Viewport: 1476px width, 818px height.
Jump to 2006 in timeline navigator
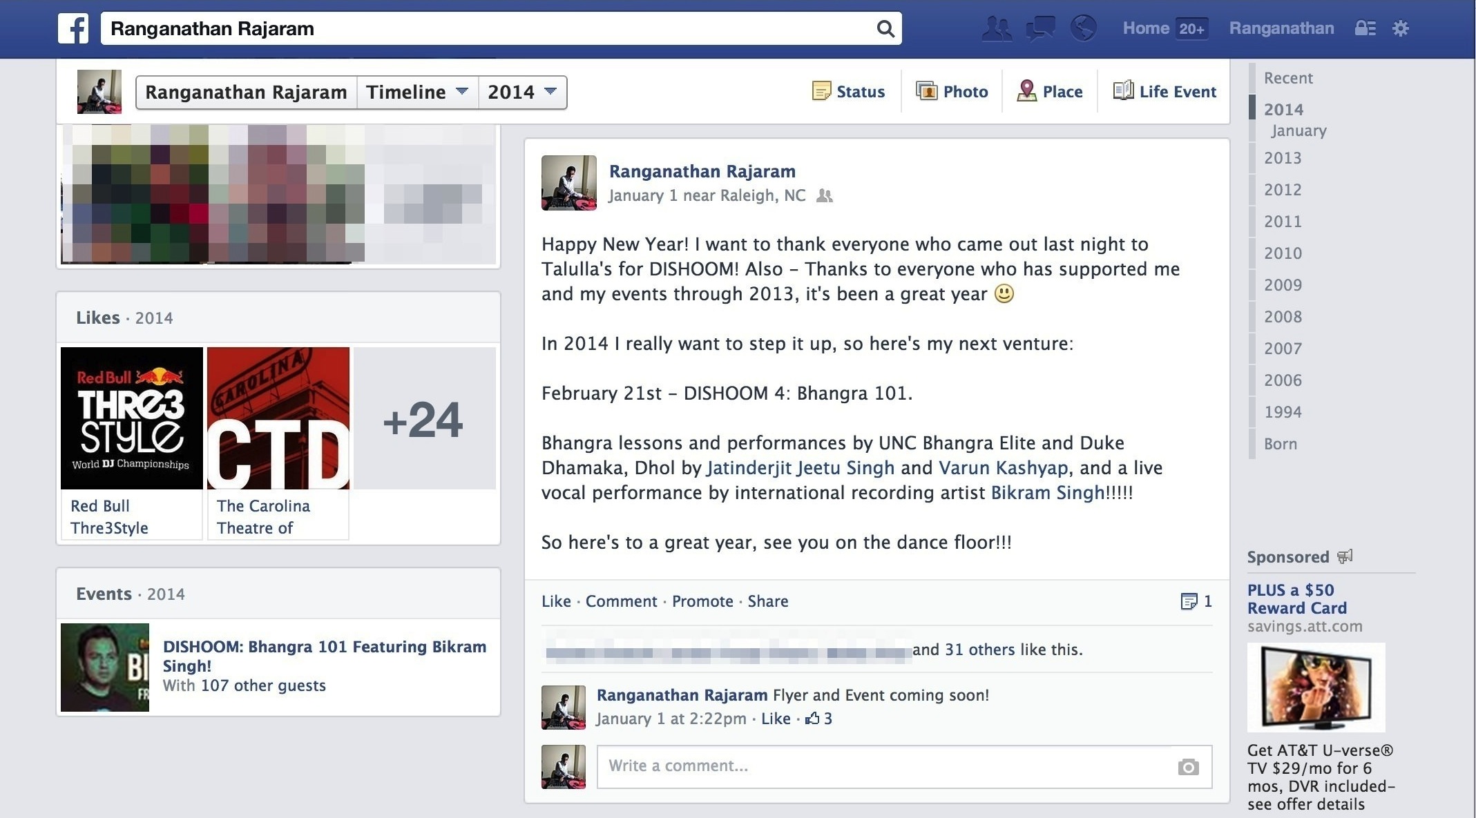tap(1283, 380)
